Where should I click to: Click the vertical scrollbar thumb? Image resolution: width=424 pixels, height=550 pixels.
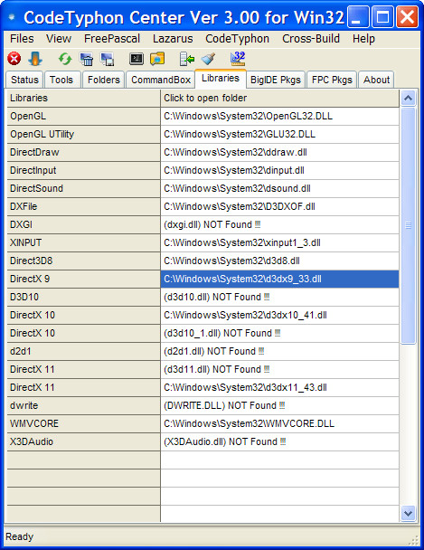[408, 225]
